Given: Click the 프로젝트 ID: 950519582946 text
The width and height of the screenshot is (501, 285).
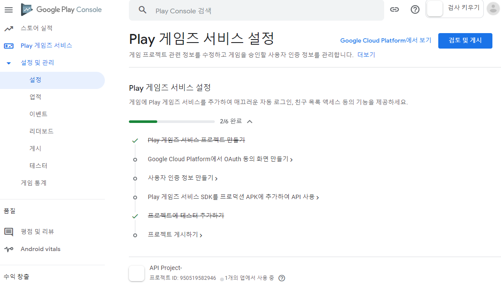Looking at the screenshot, I should (183, 278).
